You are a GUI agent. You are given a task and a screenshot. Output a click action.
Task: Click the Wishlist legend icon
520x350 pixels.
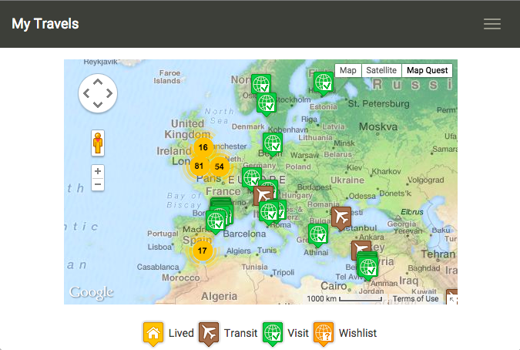point(324,333)
